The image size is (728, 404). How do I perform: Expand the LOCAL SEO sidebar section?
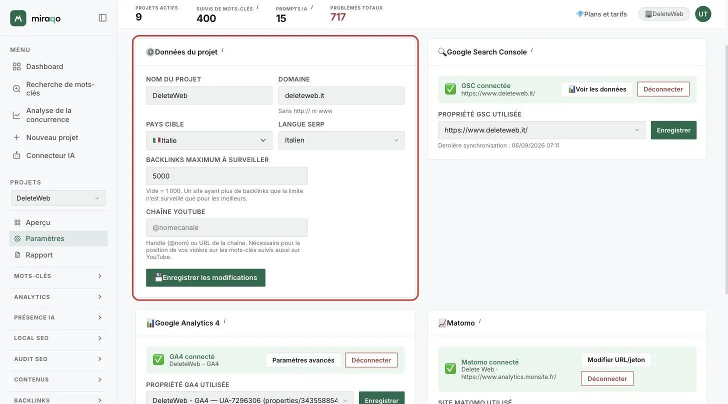58,338
